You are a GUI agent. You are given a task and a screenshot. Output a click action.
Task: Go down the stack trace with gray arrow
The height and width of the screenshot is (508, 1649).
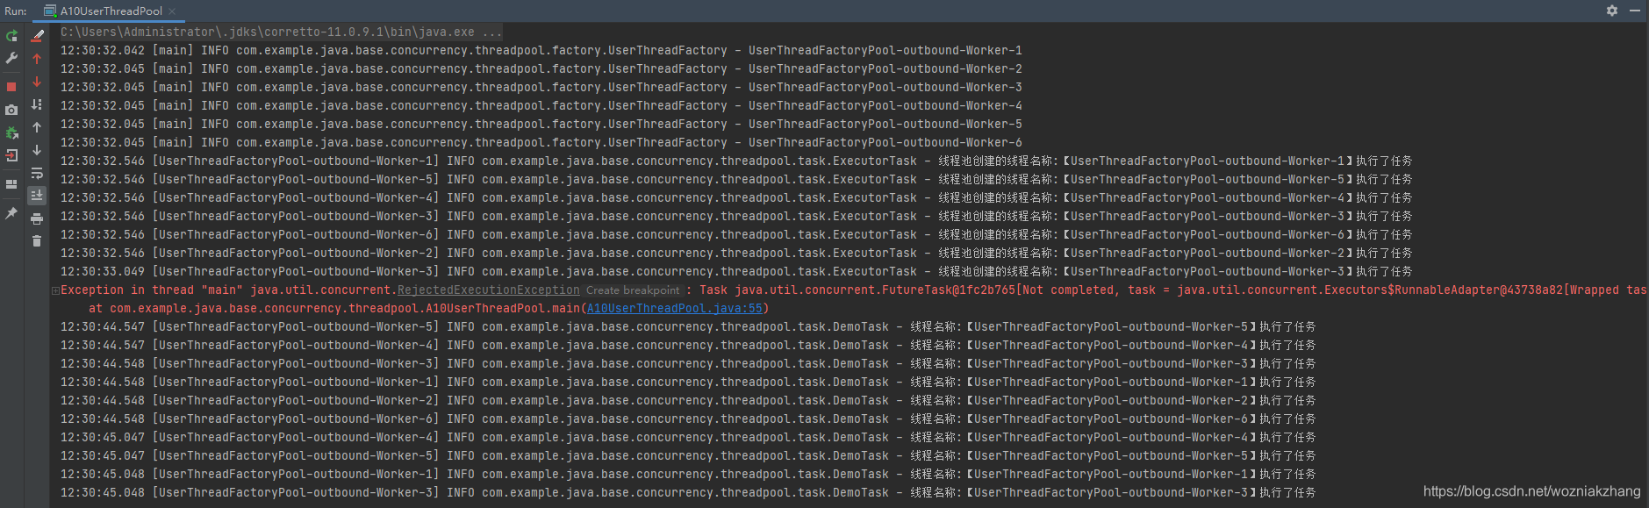37,150
